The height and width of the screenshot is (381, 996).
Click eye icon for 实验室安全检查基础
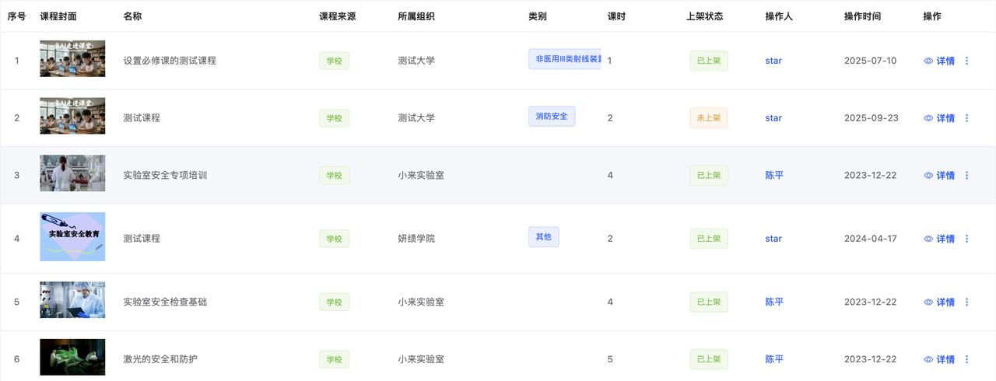pos(928,302)
